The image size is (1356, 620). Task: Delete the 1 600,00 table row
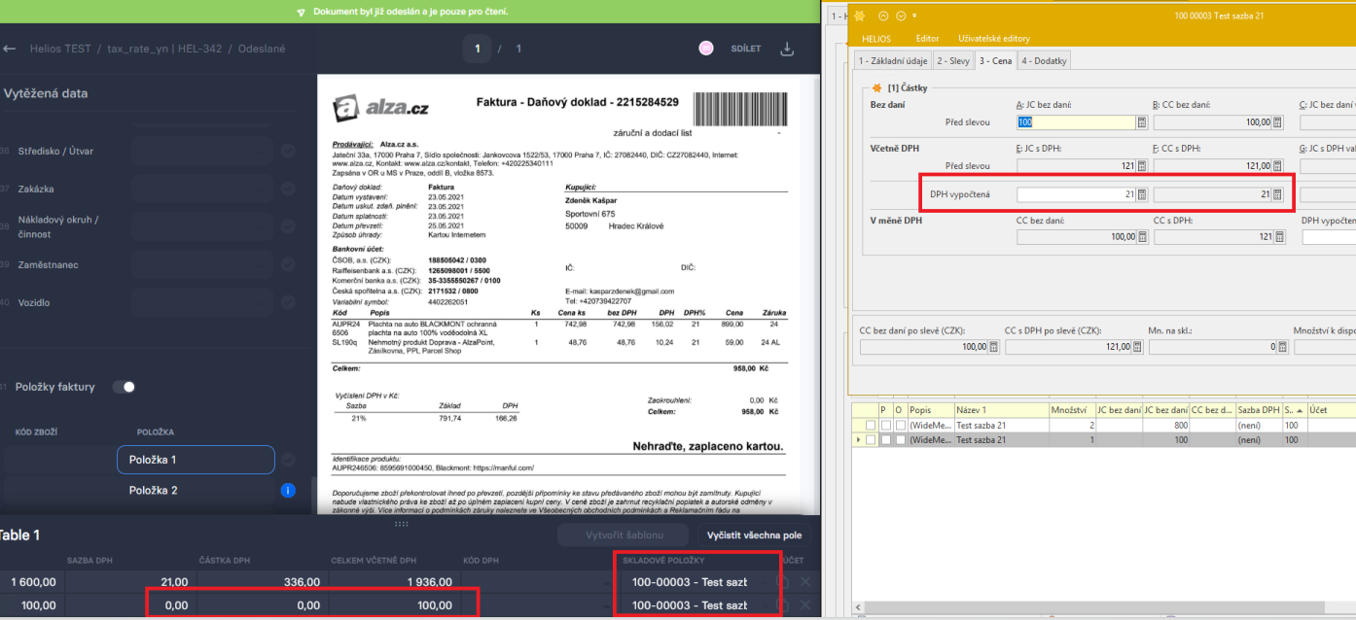coord(804,581)
